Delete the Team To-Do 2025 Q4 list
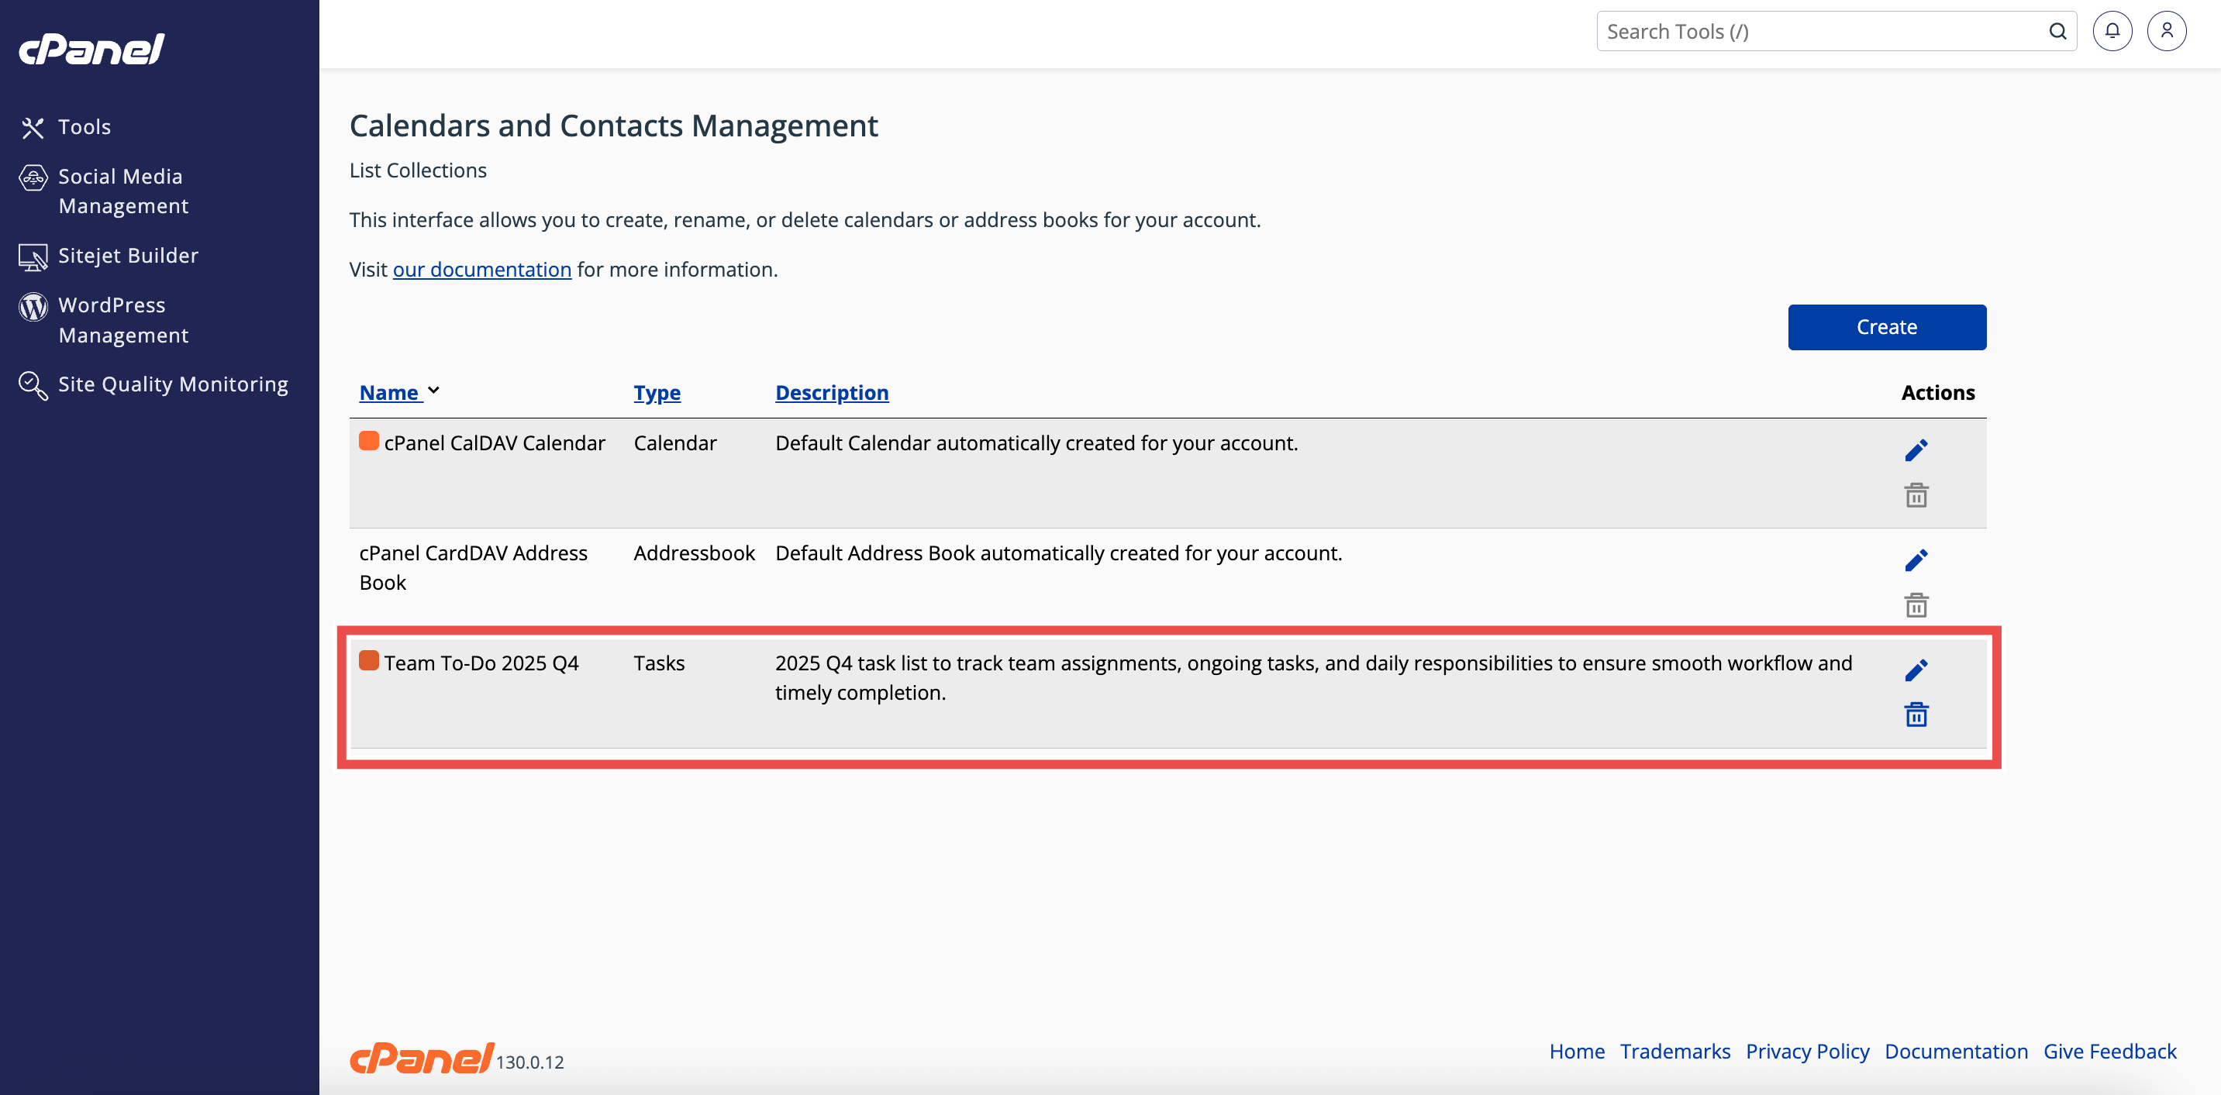2221x1095 pixels. (x=1915, y=715)
